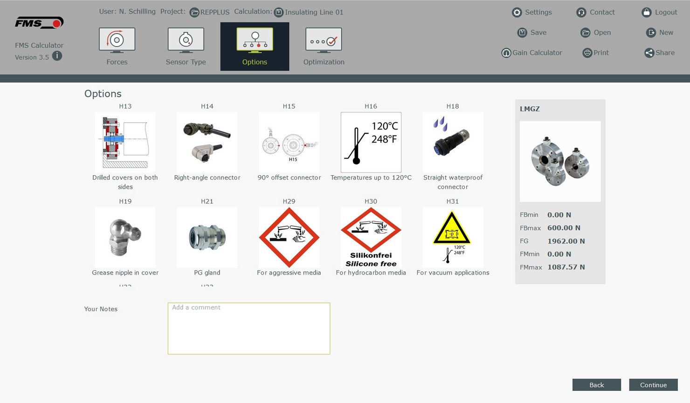Click the Options tab label

coord(255,62)
